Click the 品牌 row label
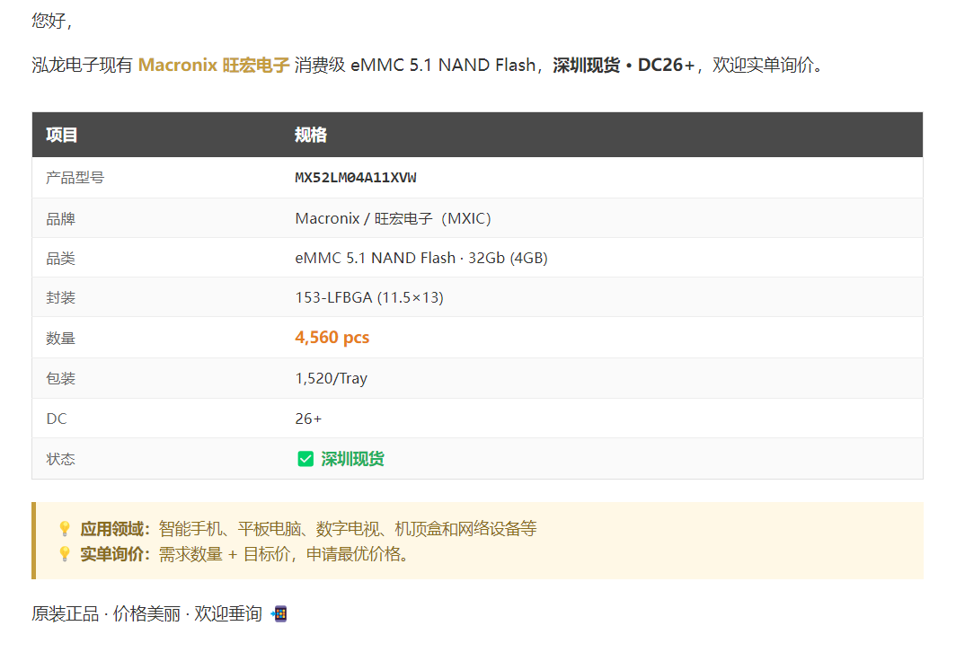Screen dimensions: 956x661 (x=60, y=219)
